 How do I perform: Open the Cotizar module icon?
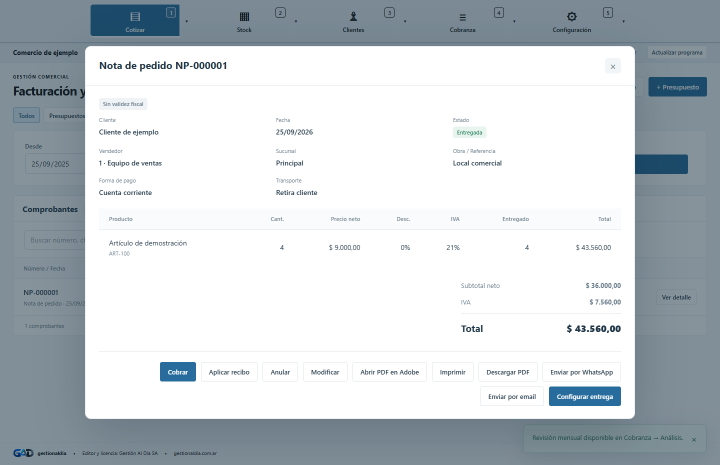point(135,17)
